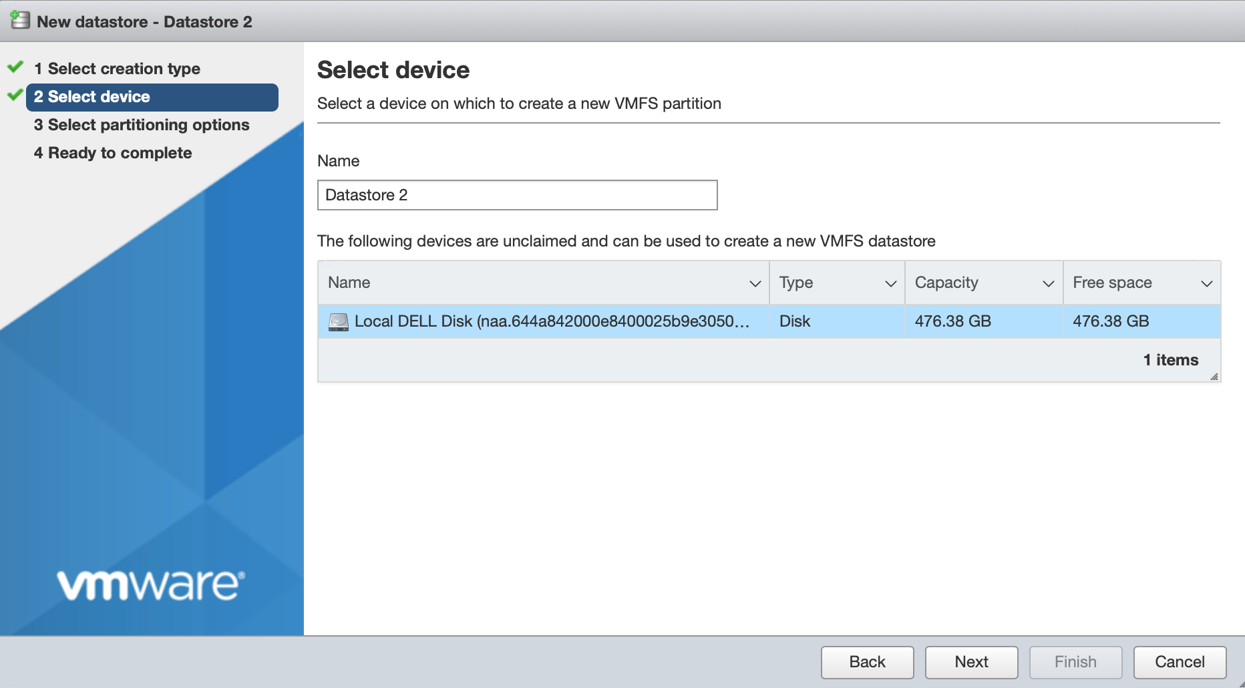
Task: Click the green checkmark beside Select device
Action: click(15, 96)
